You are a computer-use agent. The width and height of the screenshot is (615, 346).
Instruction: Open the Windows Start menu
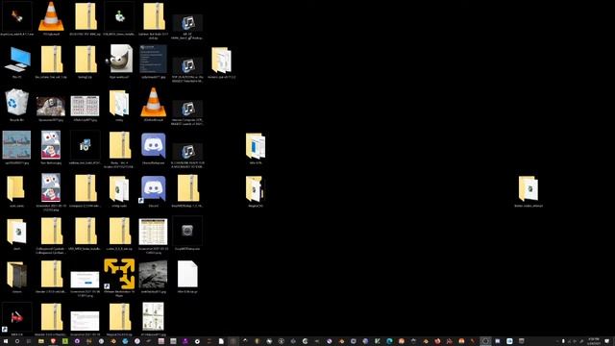(6, 341)
